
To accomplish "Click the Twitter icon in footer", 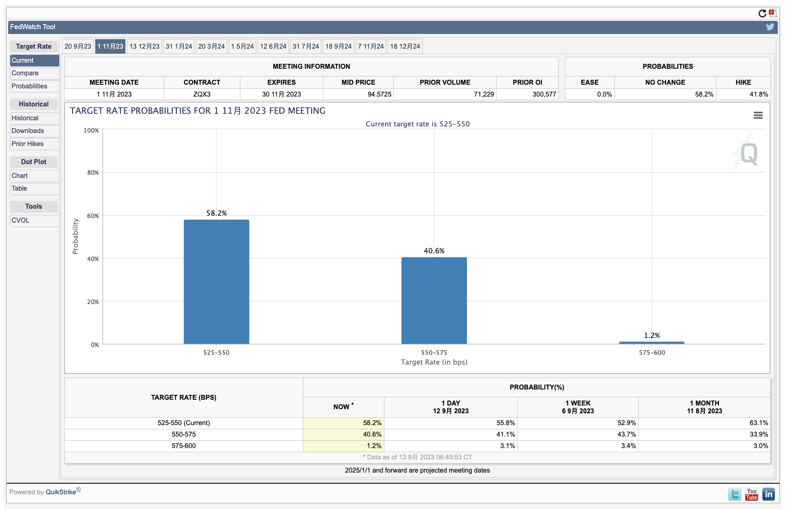I will (x=734, y=494).
